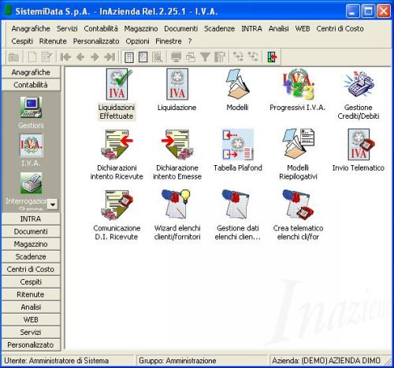Click the exit door toolbar icon

272,57
